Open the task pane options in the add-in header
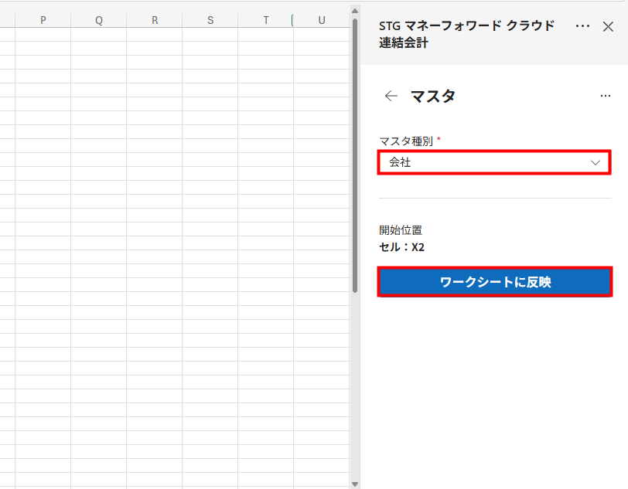Viewport: 628px width, 489px height. [583, 26]
